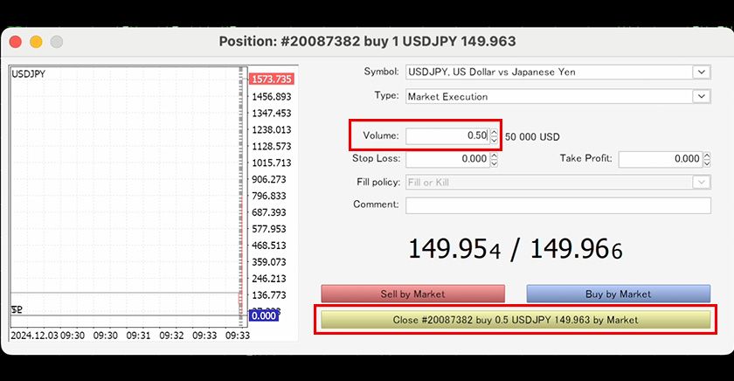Click the Comment text field
This screenshot has width=734, height=381.
click(558, 205)
